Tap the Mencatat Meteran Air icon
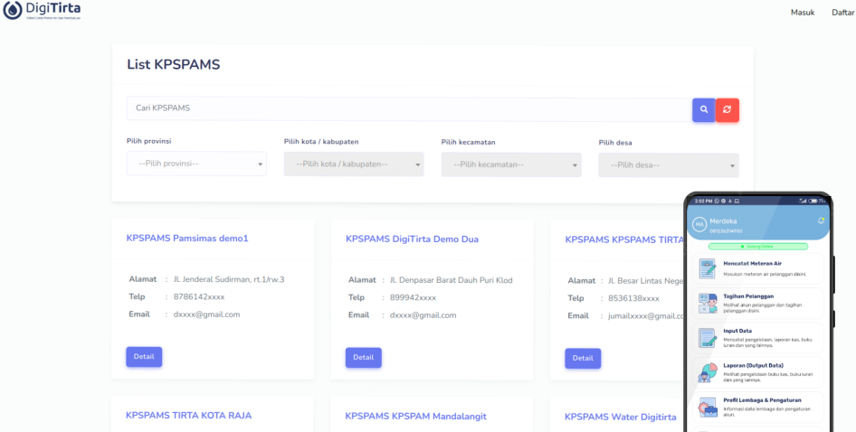This screenshot has width=856, height=432. pos(708,268)
